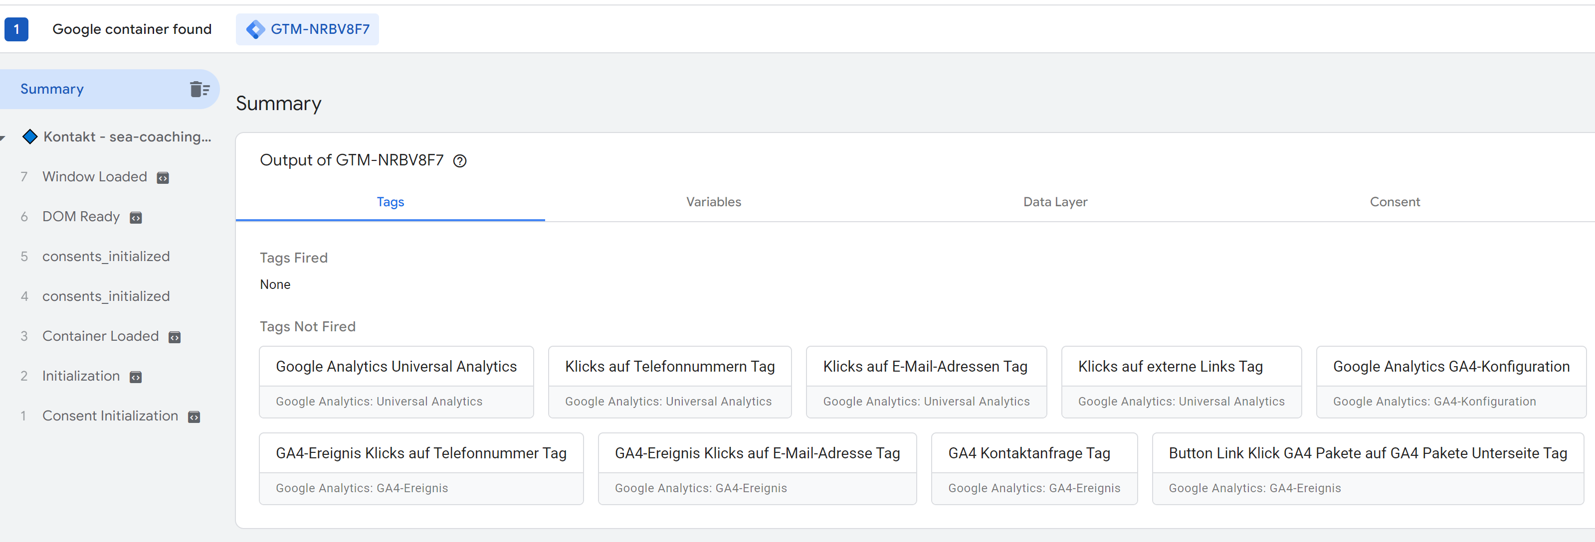Click the 'Google container found' text
The image size is (1595, 542).
click(x=132, y=29)
